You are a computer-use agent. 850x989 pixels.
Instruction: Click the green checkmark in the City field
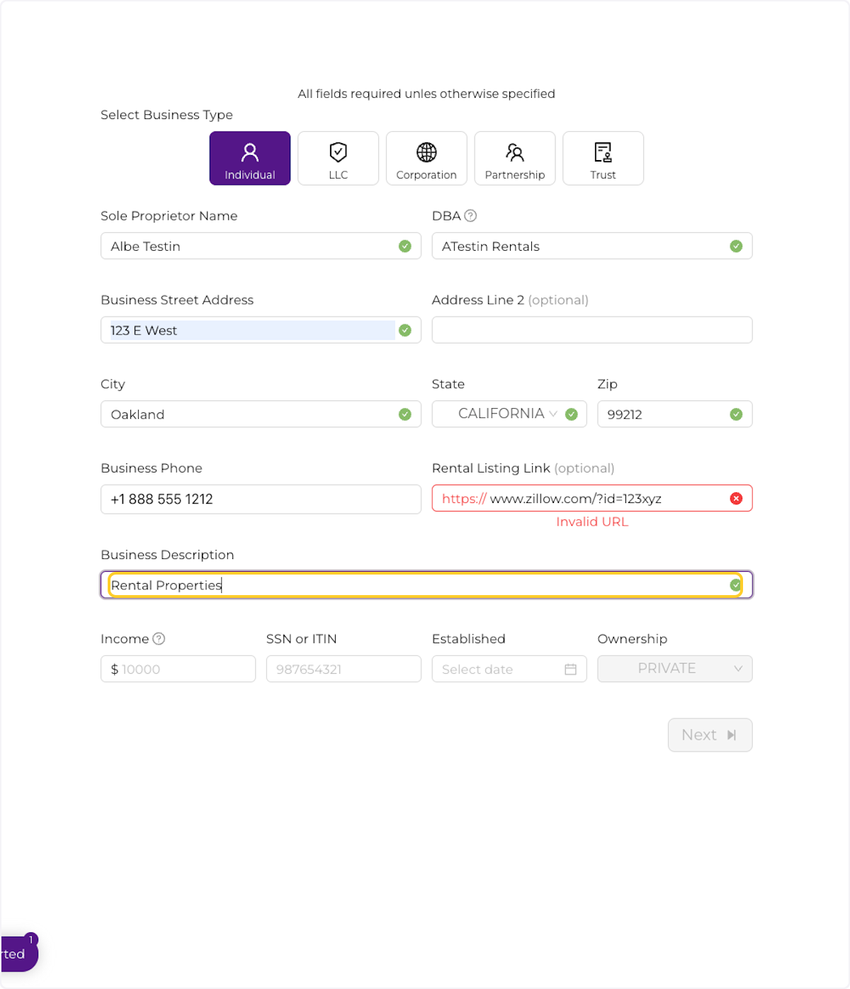405,414
